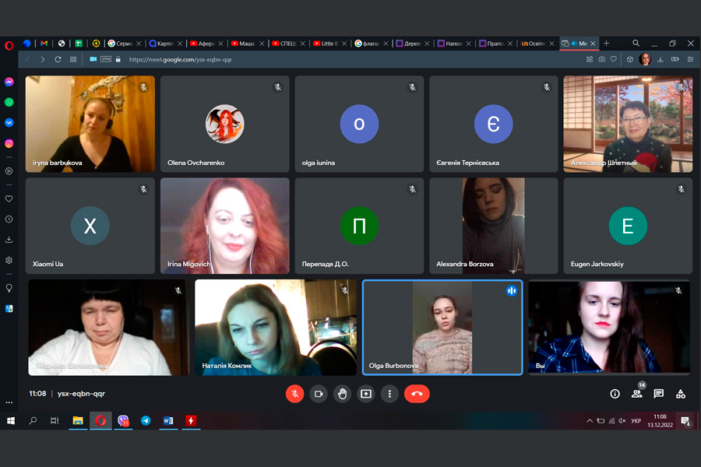Open WhatsApp in Opera sidebar
Viewport: 701px width, 467px height.
[x=9, y=102]
